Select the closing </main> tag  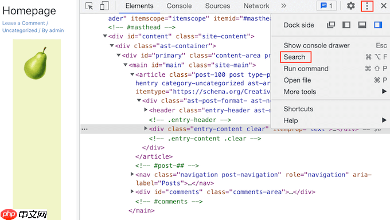[x=142, y=211]
